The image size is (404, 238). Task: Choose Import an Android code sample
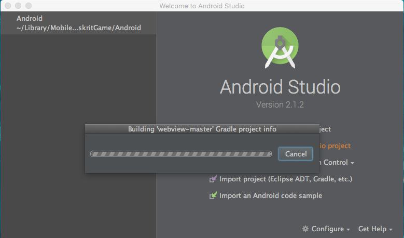[x=271, y=196]
